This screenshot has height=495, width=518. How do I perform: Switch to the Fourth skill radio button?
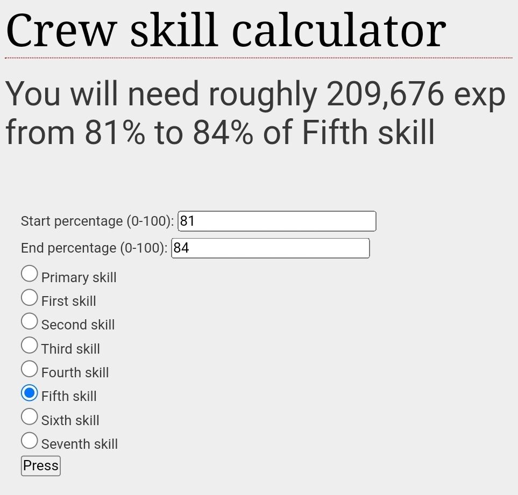coord(30,369)
